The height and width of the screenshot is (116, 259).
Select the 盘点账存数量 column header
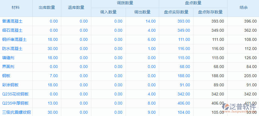click(x=210, y=12)
